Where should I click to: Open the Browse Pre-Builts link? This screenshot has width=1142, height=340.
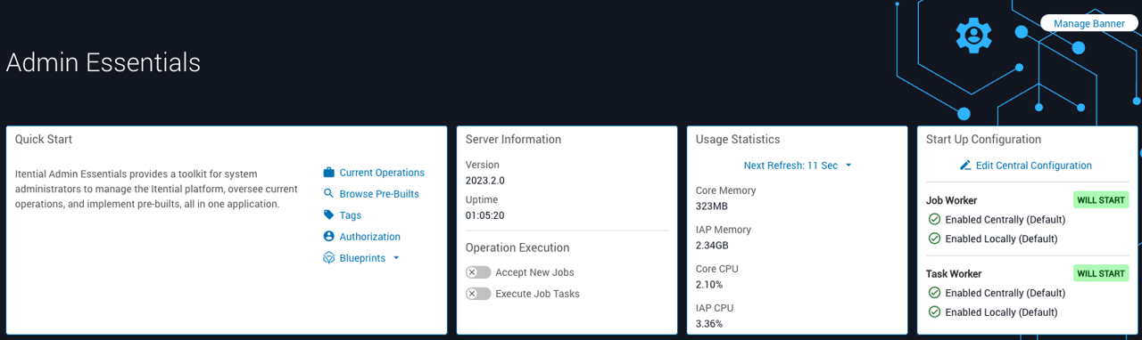click(379, 194)
